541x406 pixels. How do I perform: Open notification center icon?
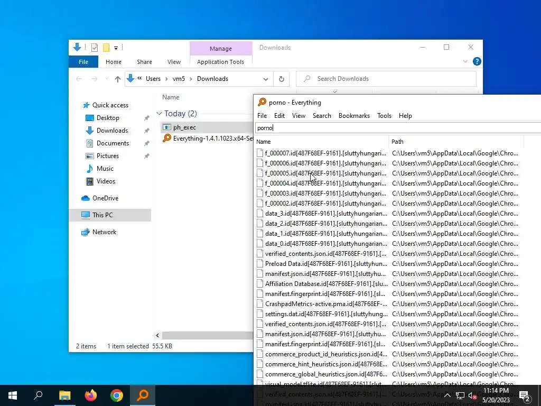524,395
